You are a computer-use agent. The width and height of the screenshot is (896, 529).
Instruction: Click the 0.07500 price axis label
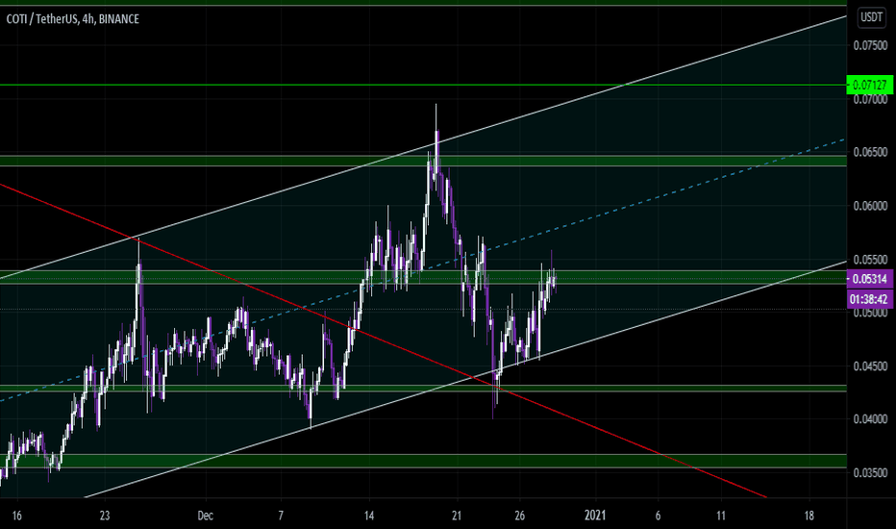870,46
